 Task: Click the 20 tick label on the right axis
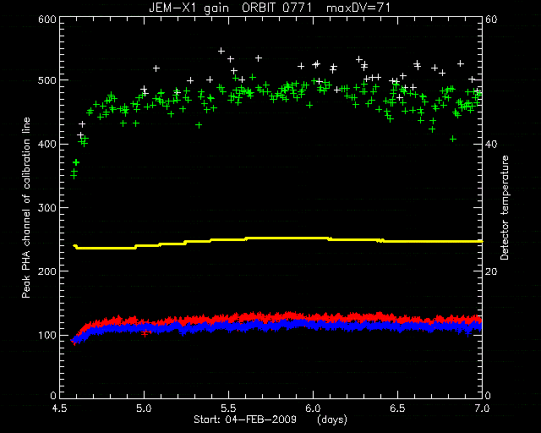click(491, 271)
